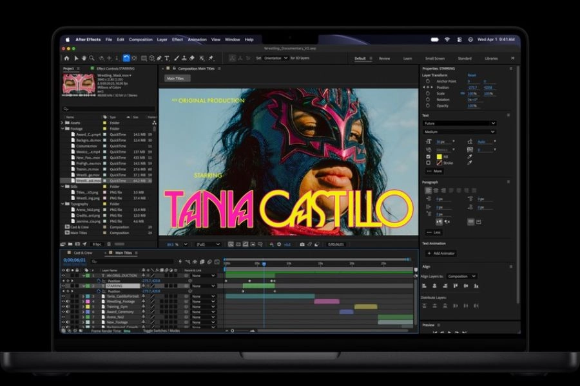
Task: Select the Pen tool
Action: 159,59
